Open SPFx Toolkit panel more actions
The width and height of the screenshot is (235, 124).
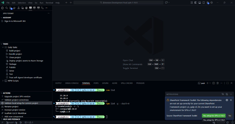coord(49,13)
